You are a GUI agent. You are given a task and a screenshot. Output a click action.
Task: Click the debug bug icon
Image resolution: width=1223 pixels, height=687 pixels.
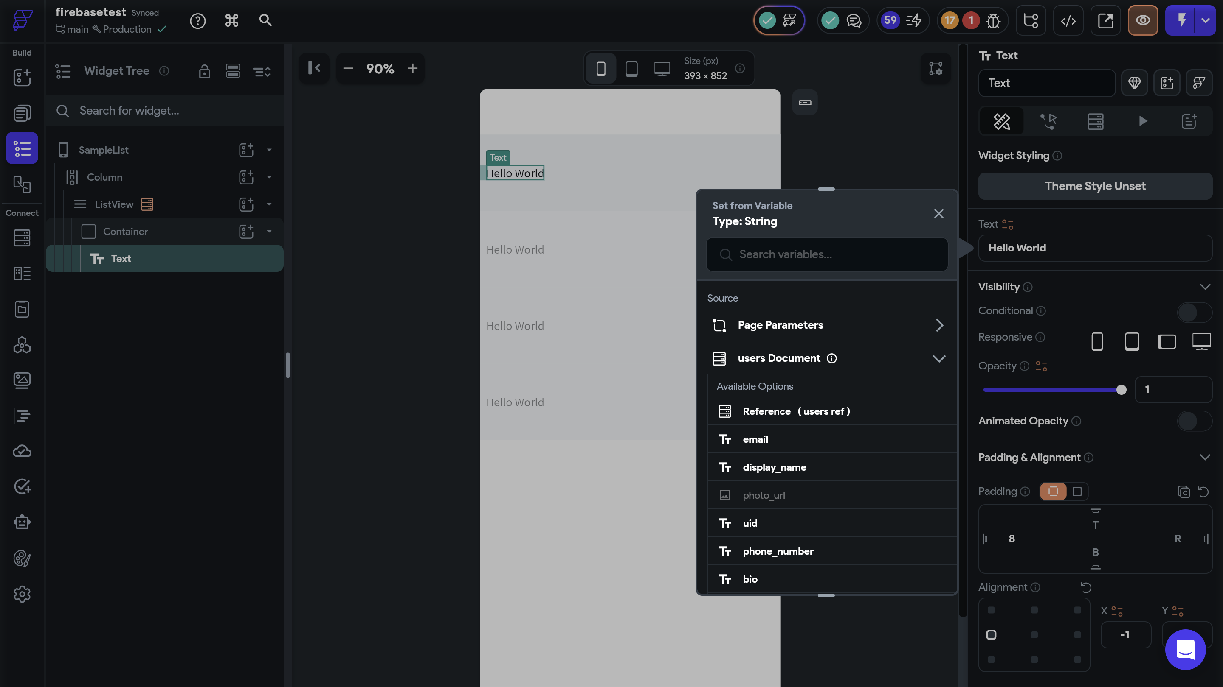(x=993, y=21)
